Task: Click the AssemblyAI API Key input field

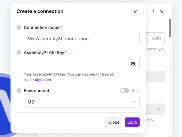Action: click(82, 64)
